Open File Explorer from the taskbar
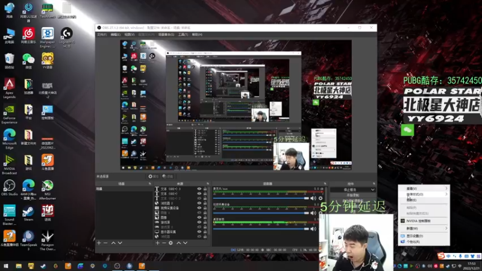This screenshot has width=482, height=271. (19, 266)
